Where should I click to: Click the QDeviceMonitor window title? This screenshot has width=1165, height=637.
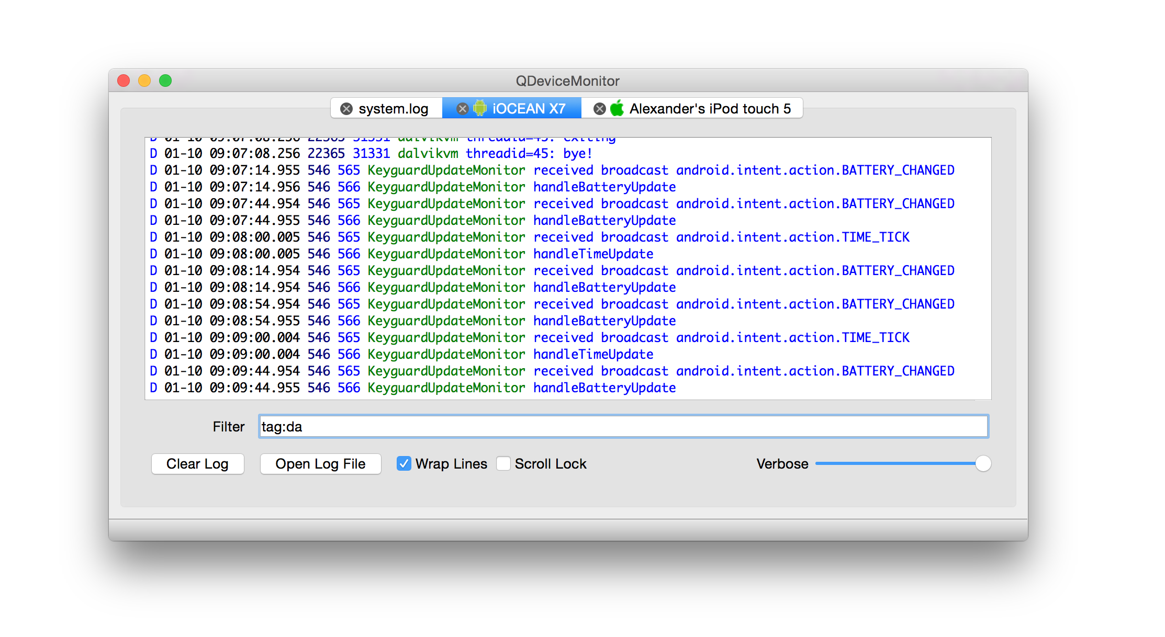click(568, 81)
